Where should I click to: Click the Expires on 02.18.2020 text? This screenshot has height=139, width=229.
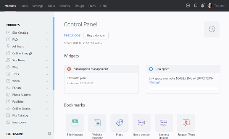80,83
